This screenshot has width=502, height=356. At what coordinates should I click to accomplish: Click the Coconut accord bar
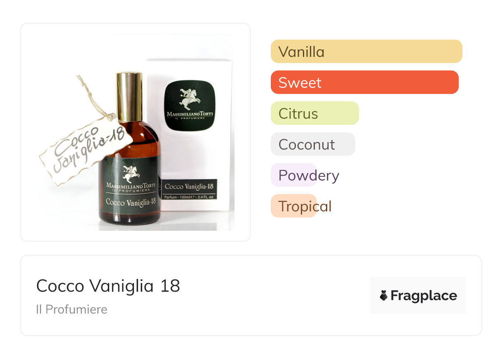[313, 144]
